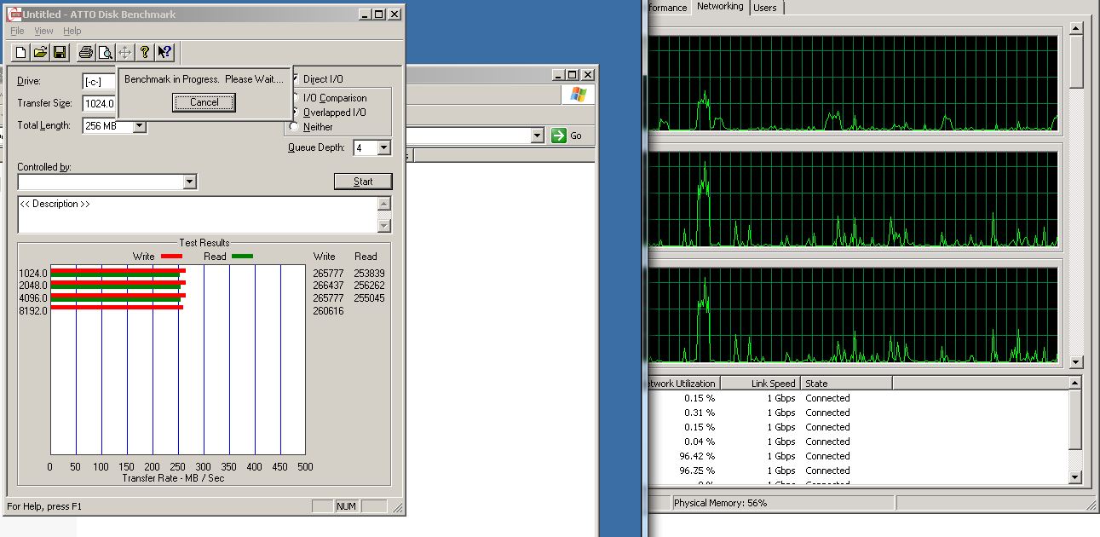Screen dimensions: 1100x537
Task: Open the browser address bar dropdown
Action: (537, 136)
